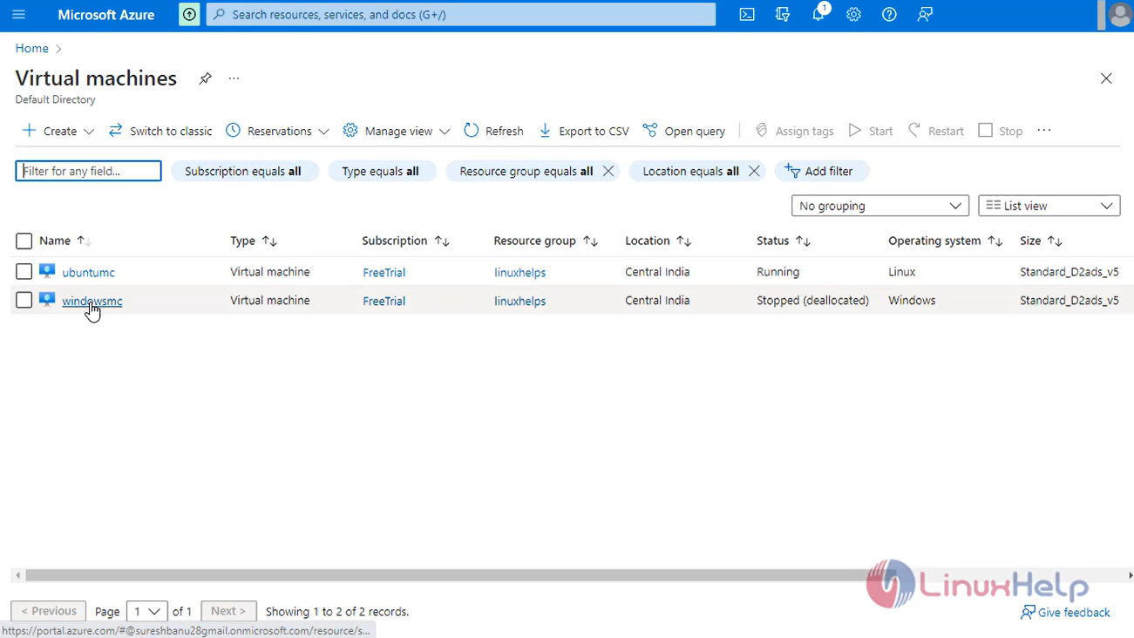Open Cloud Shell from top bar
1134x638 pixels.
(x=747, y=15)
